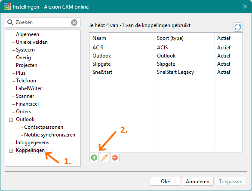Open the Projecten settings

pos(27,65)
